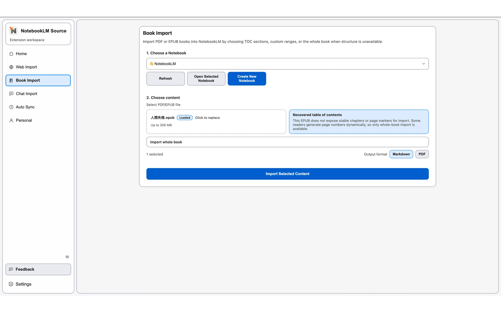Click the Personal user icon

point(11,121)
